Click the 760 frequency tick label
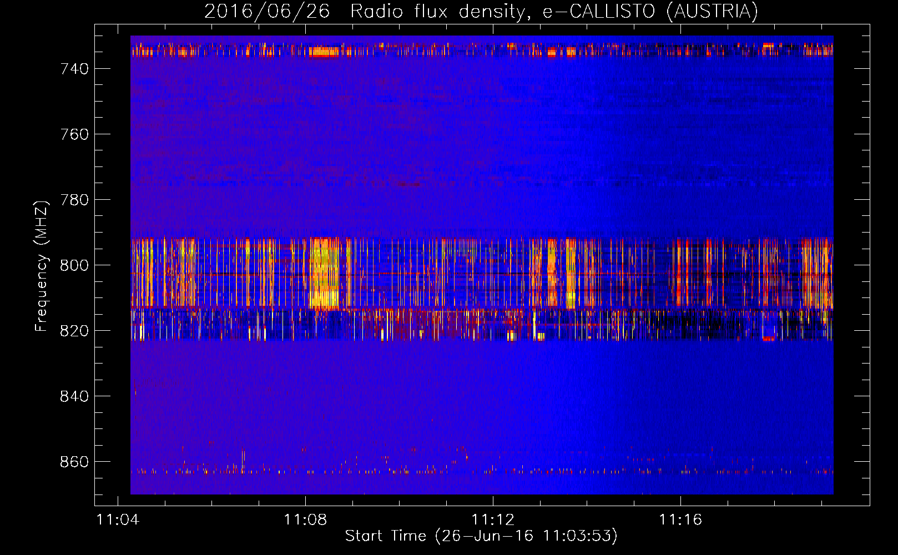Image resolution: width=898 pixels, height=555 pixels. click(74, 134)
